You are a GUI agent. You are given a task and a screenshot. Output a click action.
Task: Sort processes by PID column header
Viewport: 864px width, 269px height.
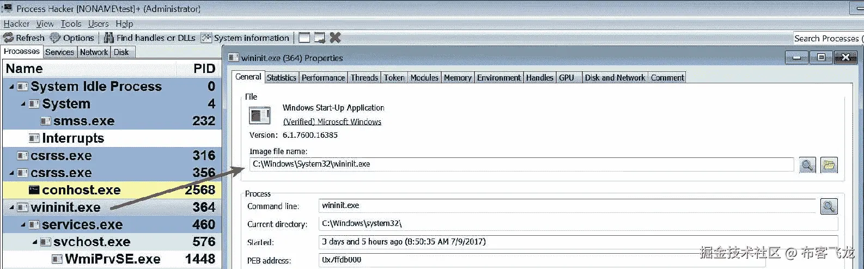(x=199, y=69)
